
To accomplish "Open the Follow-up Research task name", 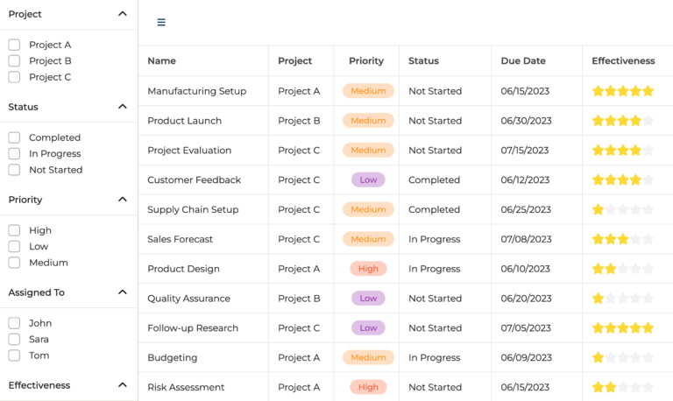I will pos(193,328).
